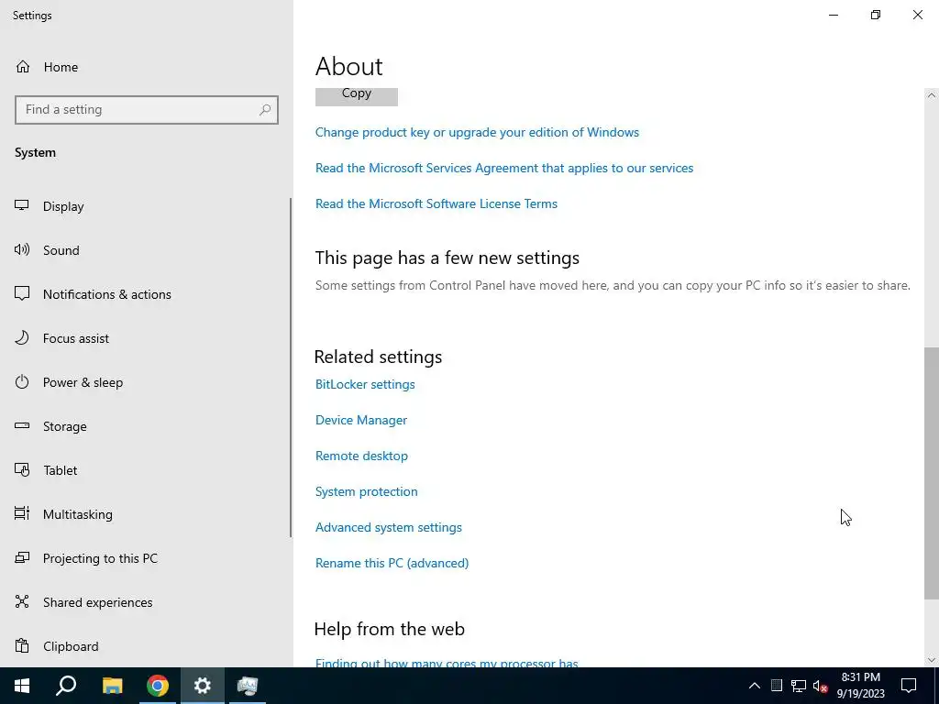Open File Explorer from taskbar

coord(112,686)
